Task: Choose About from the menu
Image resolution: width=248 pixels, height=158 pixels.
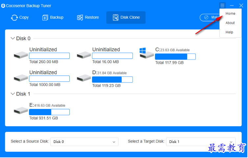Action: coord(230,23)
